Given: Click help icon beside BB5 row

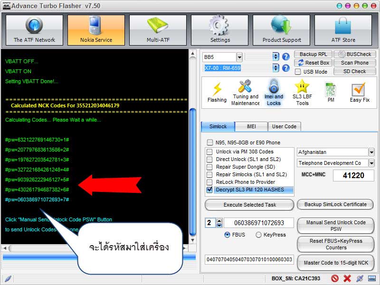Looking at the screenshot, I should click(x=286, y=57).
